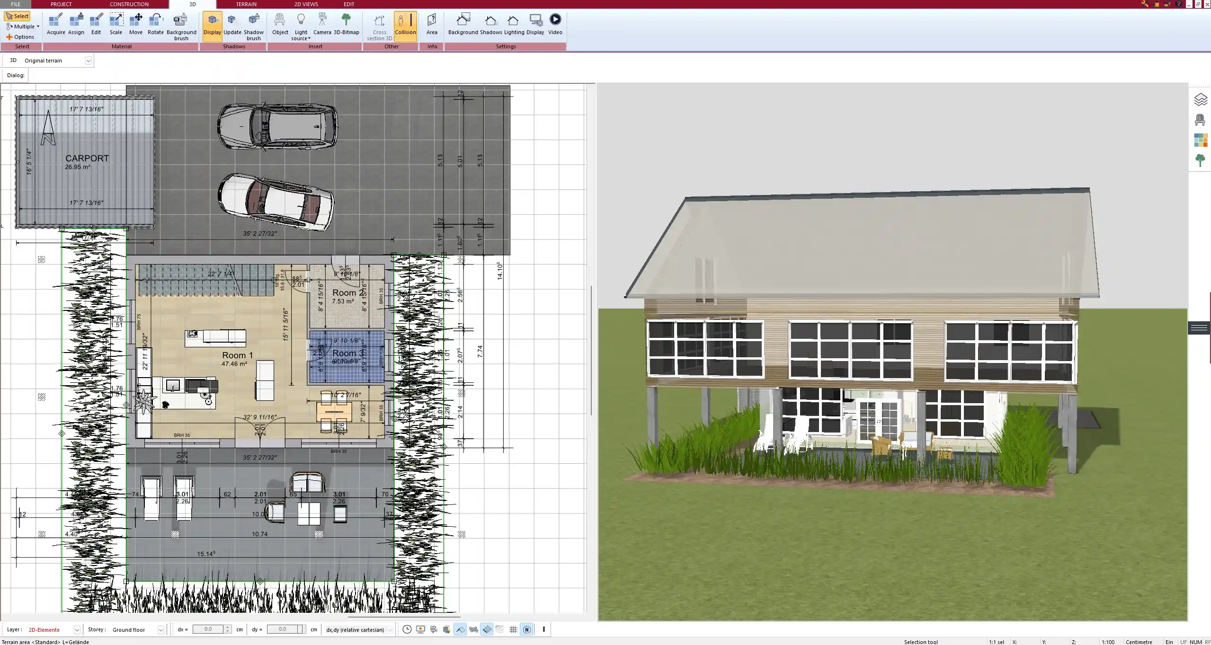Pick the Shadow brush tool

coord(254,27)
